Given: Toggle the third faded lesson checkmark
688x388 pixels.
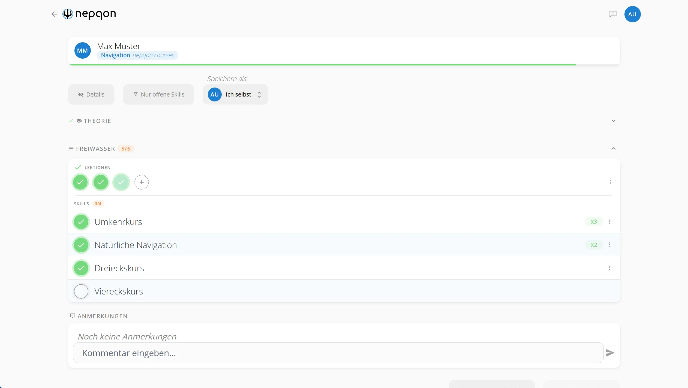Looking at the screenshot, I should (x=121, y=182).
